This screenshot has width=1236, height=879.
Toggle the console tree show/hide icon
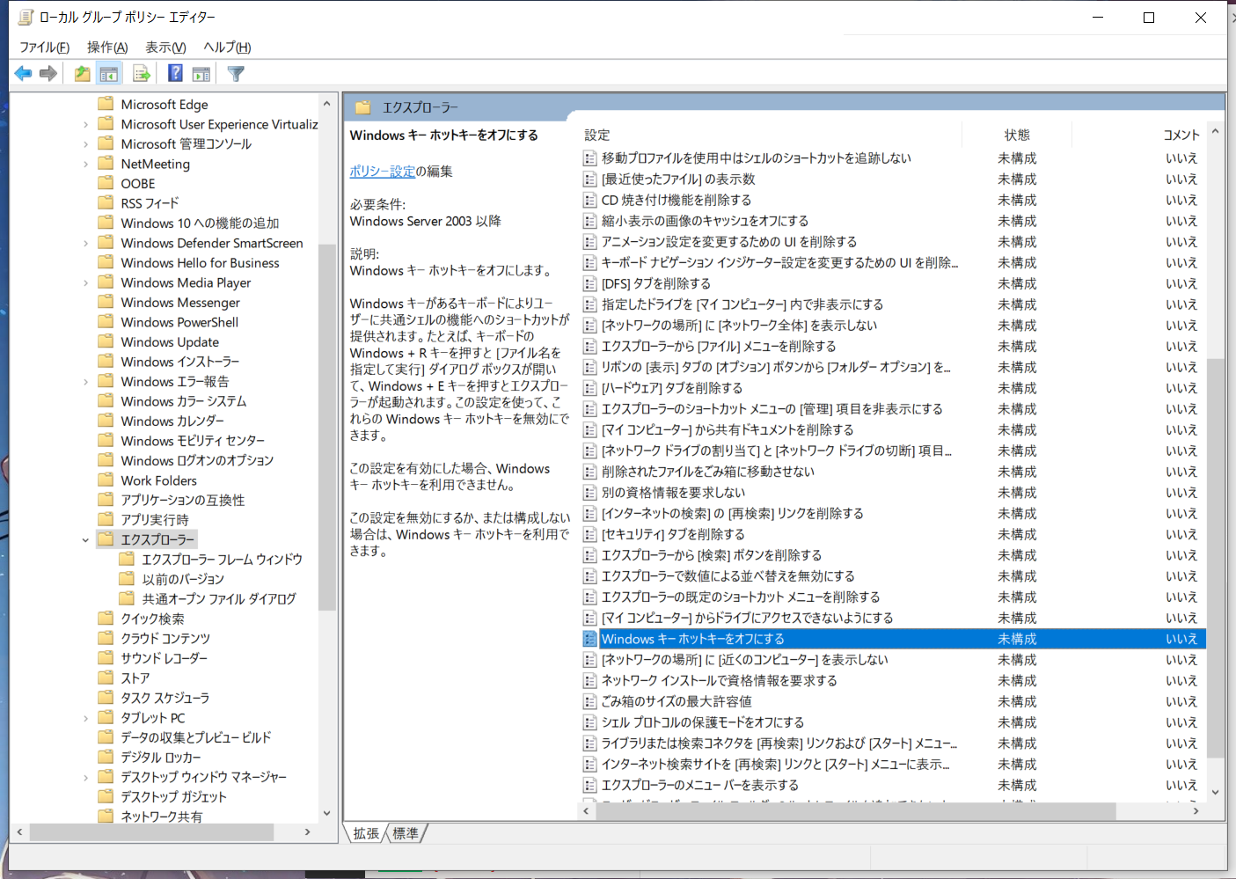[109, 74]
